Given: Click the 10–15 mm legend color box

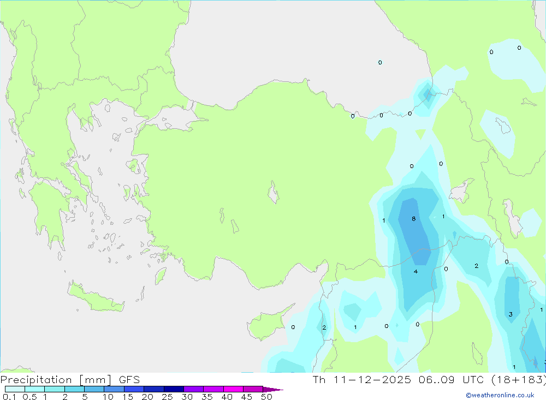Looking at the screenshot, I should (x=114, y=389).
